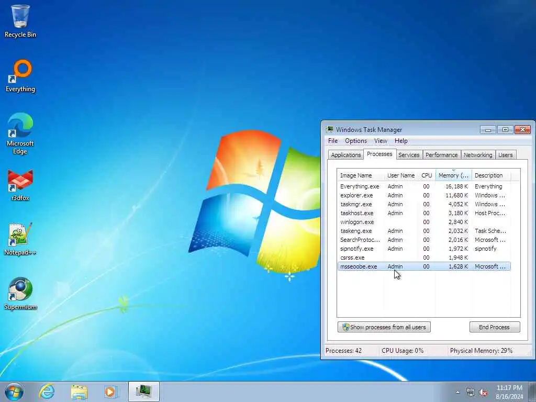
Task: Select the sipnotify.exe process row
Action: coord(424,249)
